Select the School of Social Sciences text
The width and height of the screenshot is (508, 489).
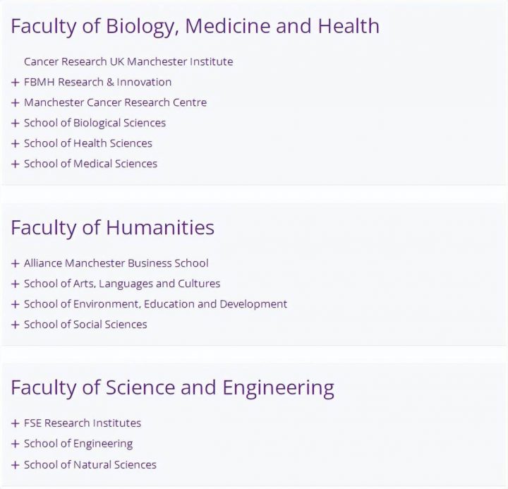point(85,325)
